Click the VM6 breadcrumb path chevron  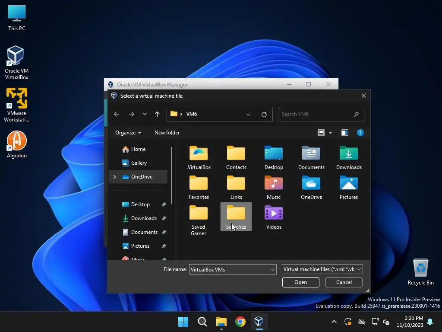pos(181,114)
